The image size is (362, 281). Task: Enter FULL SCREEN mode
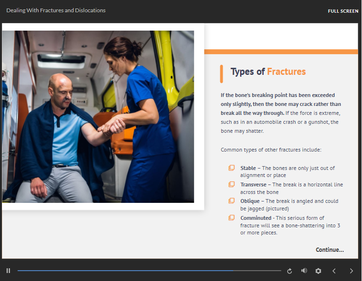coord(343,11)
